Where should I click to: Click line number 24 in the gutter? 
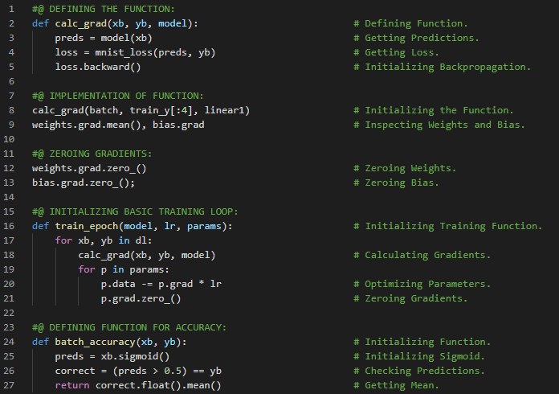(x=11, y=342)
